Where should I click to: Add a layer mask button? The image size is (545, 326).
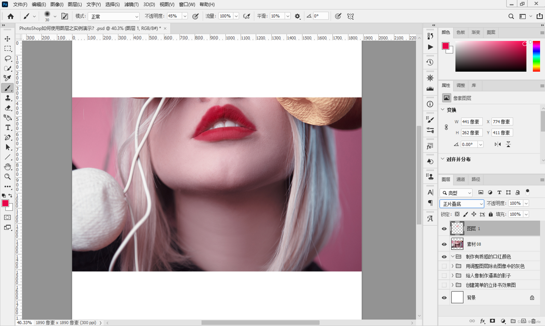(492, 321)
